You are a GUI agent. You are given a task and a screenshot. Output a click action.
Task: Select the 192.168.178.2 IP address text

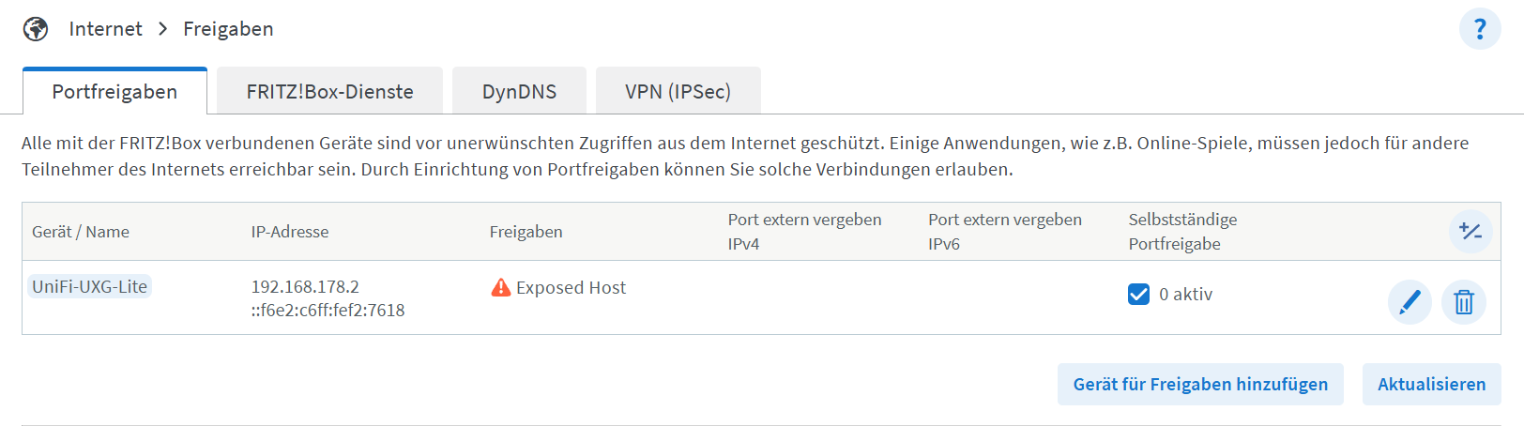click(x=305, y=286)
